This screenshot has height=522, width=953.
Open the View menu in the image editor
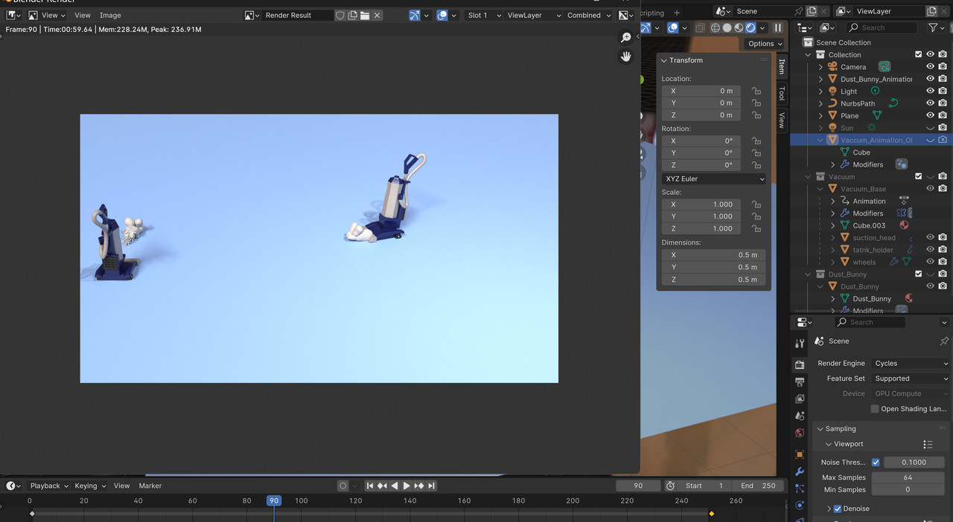[x=82, y=15]
